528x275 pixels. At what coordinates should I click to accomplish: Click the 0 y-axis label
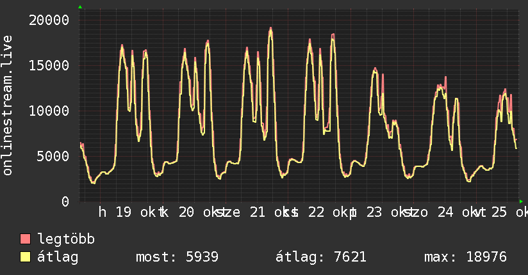point(65,201)
